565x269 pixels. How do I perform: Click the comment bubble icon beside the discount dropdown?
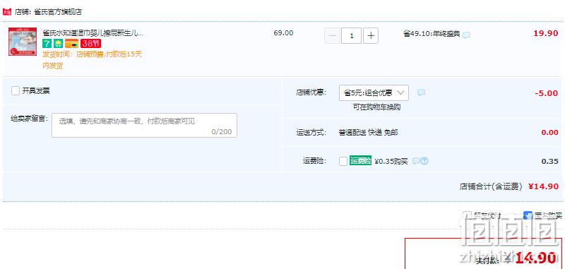point(421,93)
